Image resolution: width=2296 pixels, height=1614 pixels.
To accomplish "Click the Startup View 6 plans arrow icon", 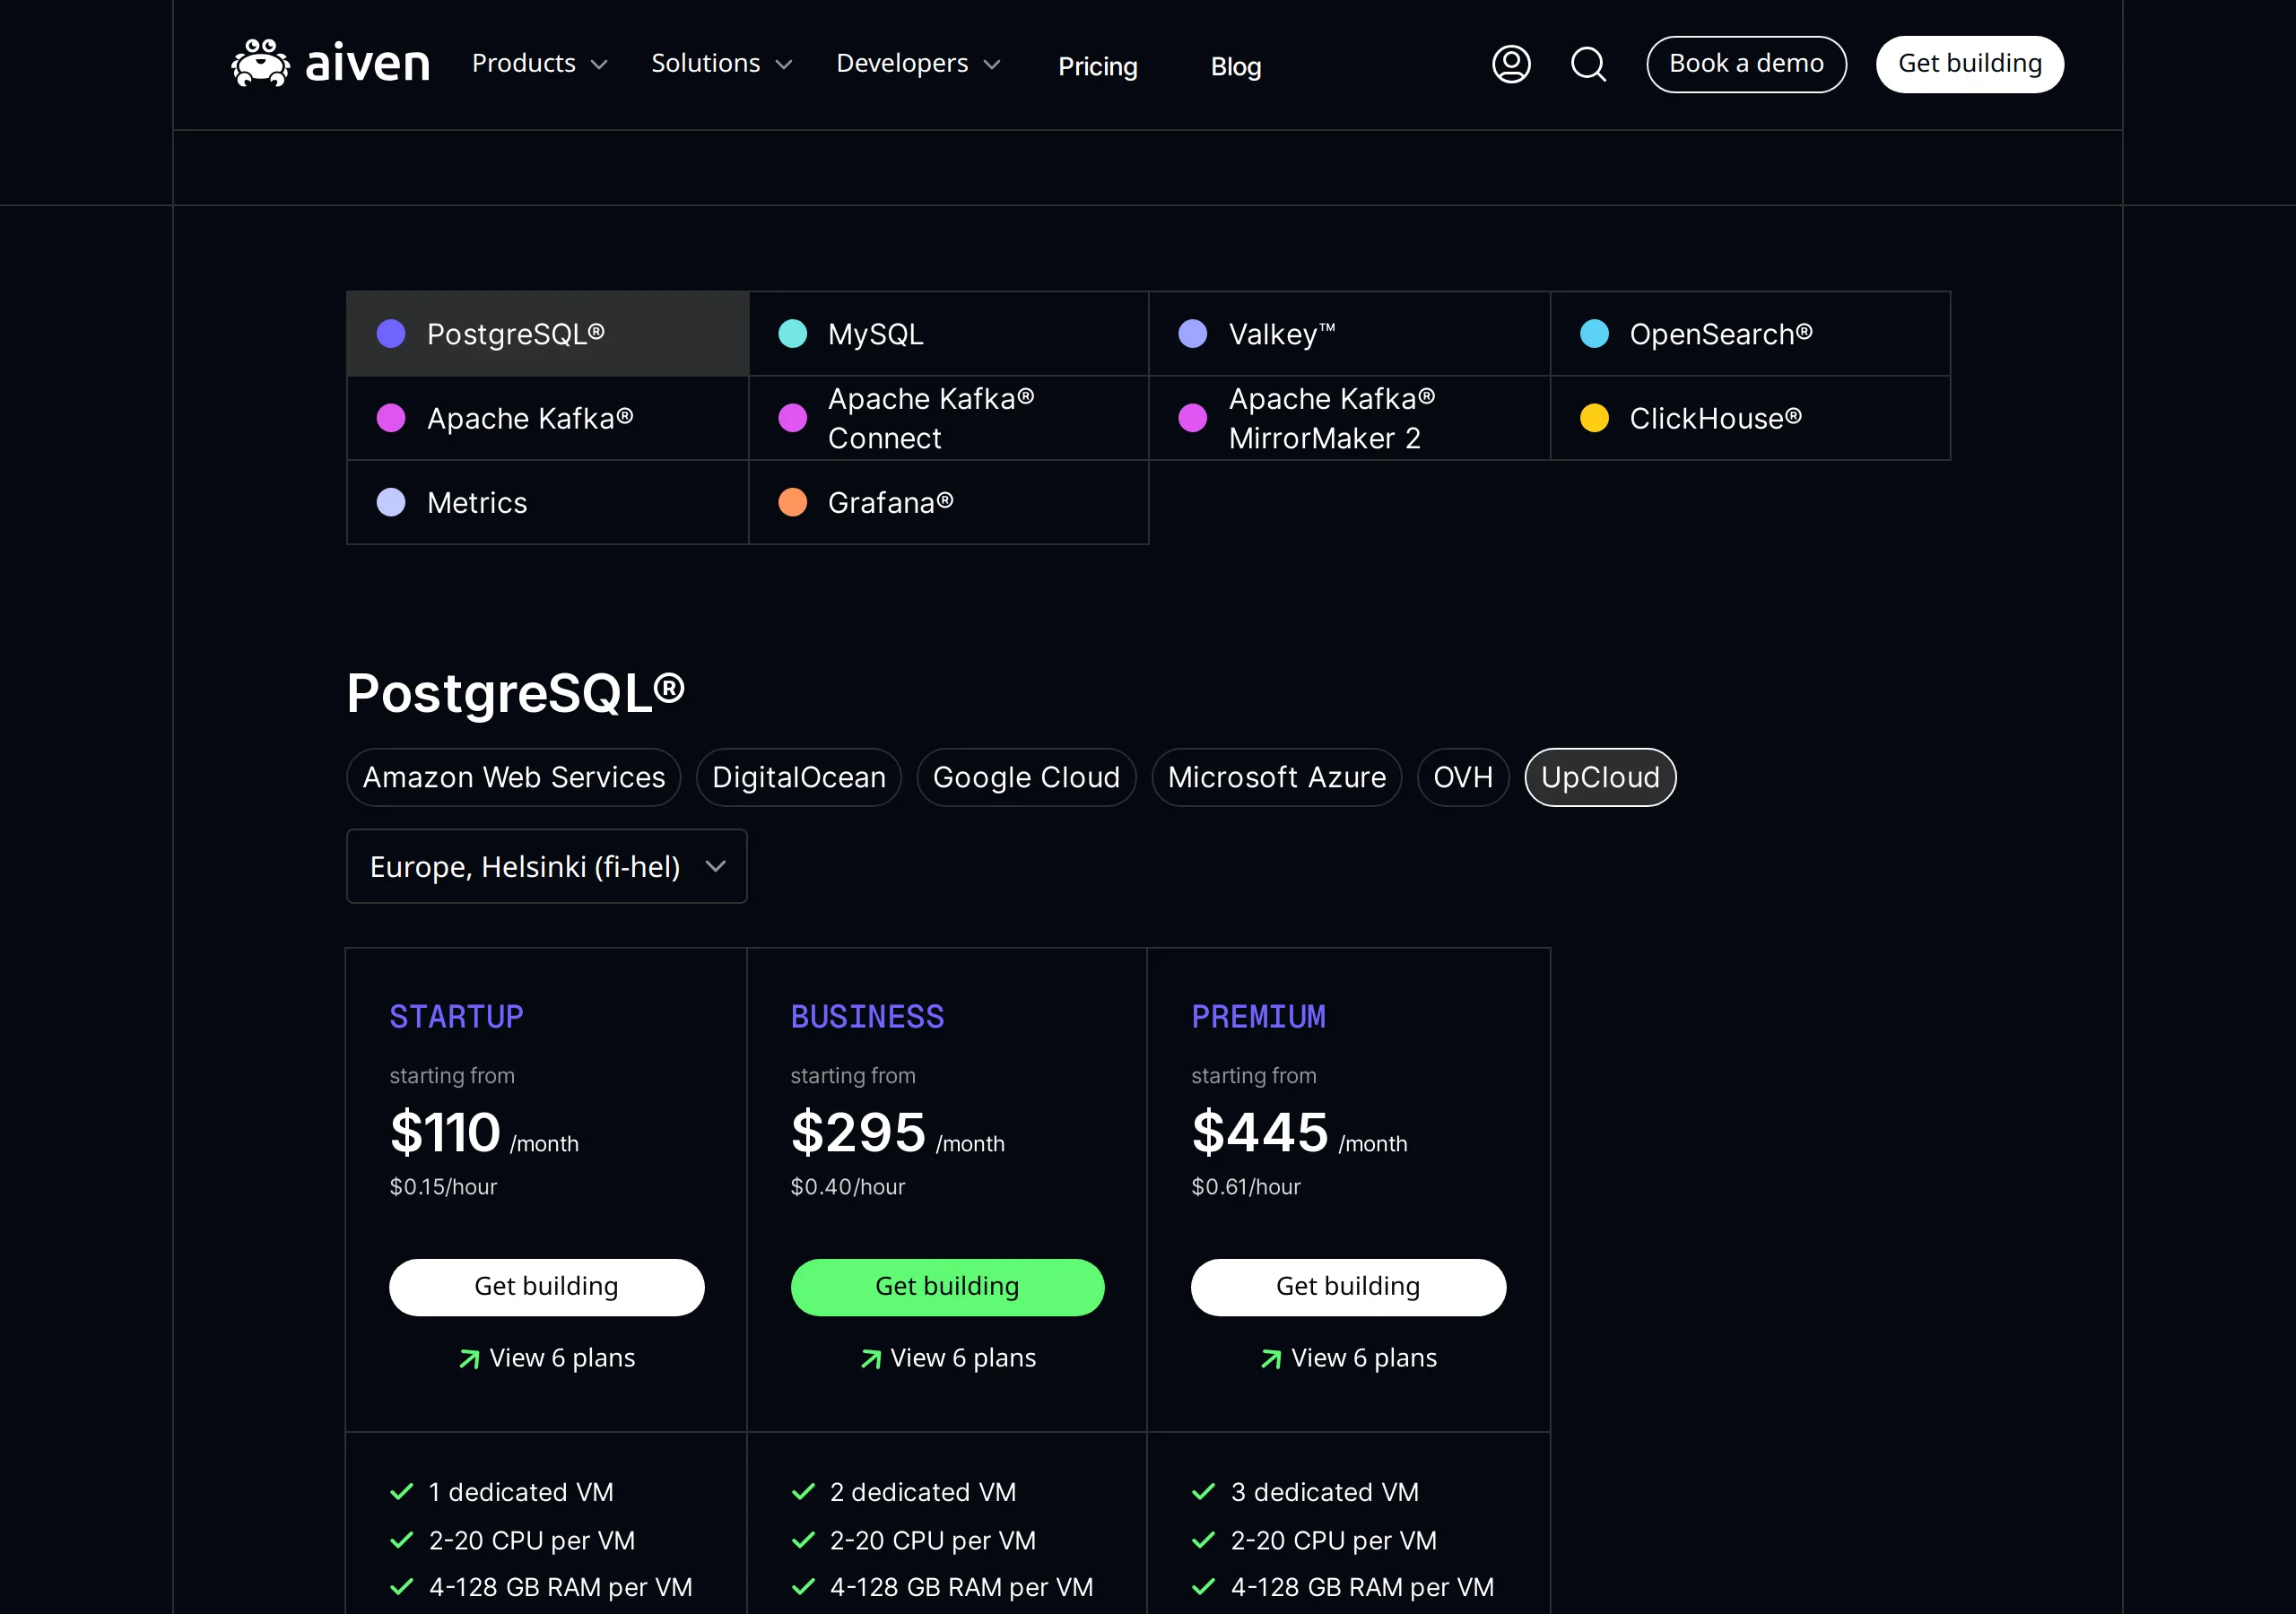I will click(x=469, y=1359).
